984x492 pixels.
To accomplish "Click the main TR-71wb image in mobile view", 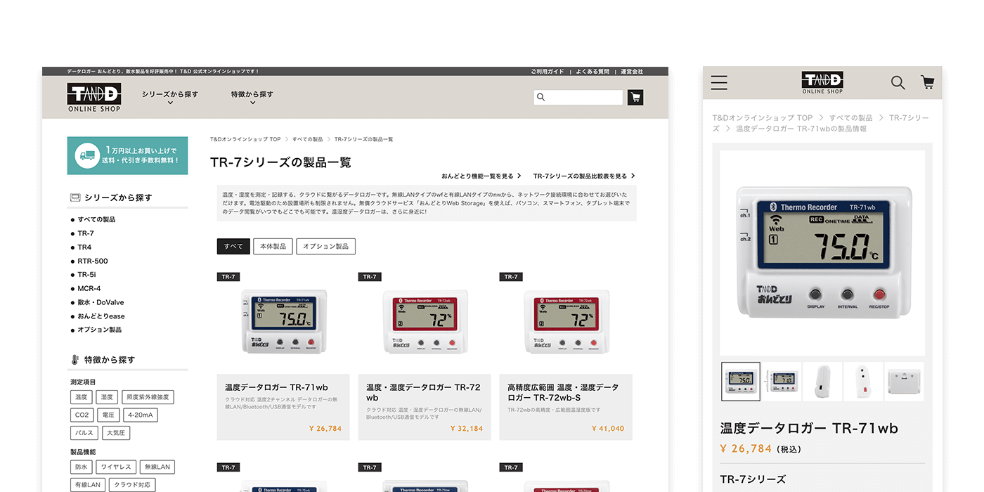I will tap(822, 253).
